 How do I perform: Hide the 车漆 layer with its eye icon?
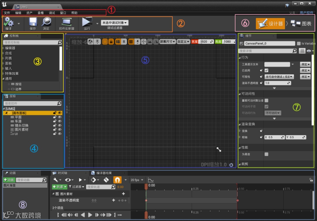(60, 121)
